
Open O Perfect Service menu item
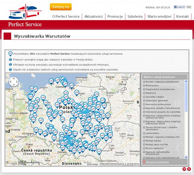66,17
